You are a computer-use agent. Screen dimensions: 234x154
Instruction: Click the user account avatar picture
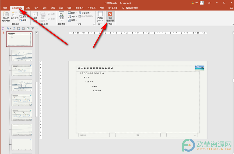click(201, 3)
